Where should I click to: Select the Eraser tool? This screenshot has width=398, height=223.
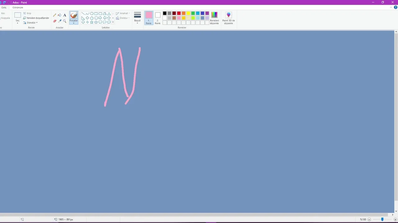(54, 21)
